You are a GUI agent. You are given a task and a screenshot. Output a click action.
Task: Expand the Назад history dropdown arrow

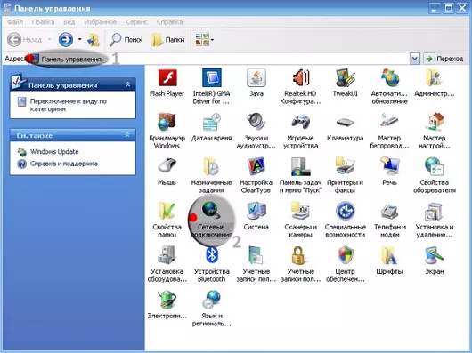(x=49, y=40)
